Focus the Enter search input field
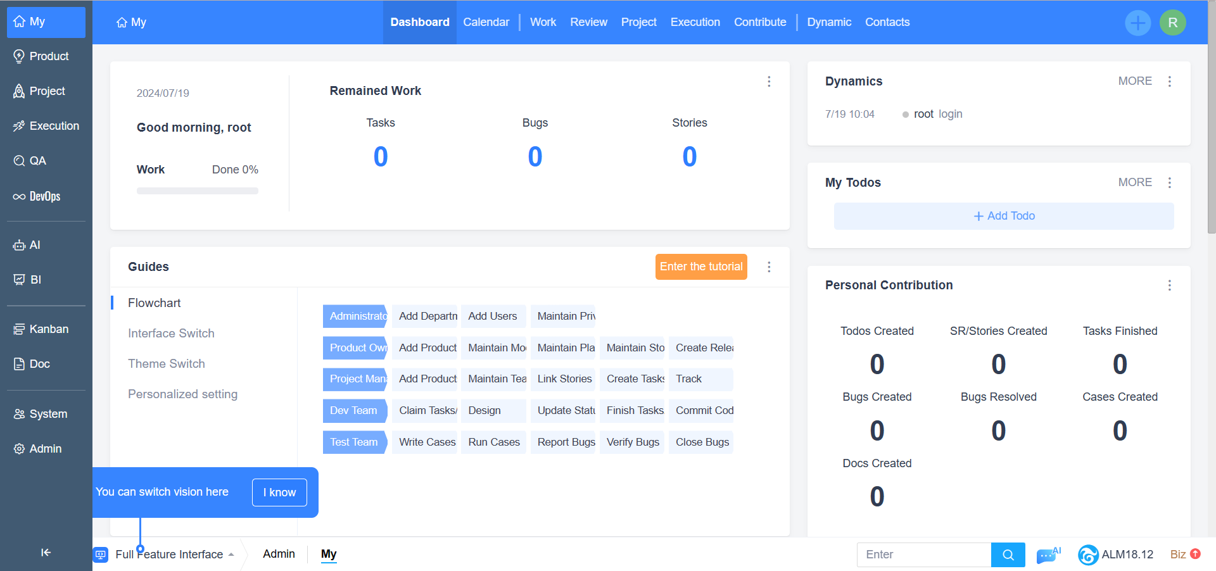 point(923,555)
